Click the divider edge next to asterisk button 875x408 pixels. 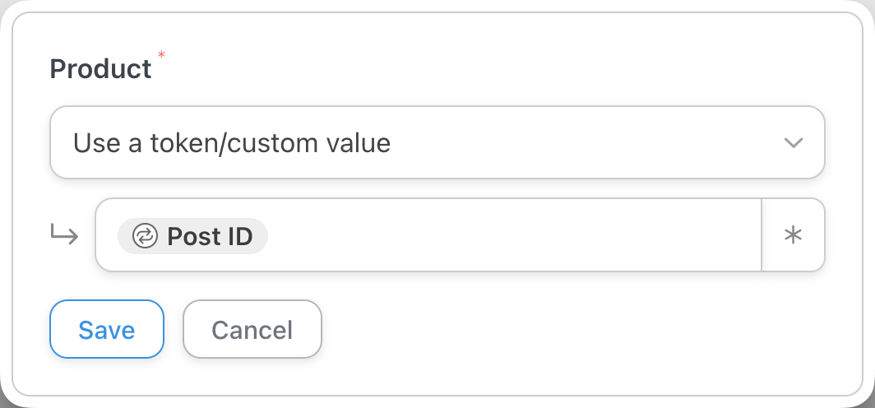[x=762, y=235]
